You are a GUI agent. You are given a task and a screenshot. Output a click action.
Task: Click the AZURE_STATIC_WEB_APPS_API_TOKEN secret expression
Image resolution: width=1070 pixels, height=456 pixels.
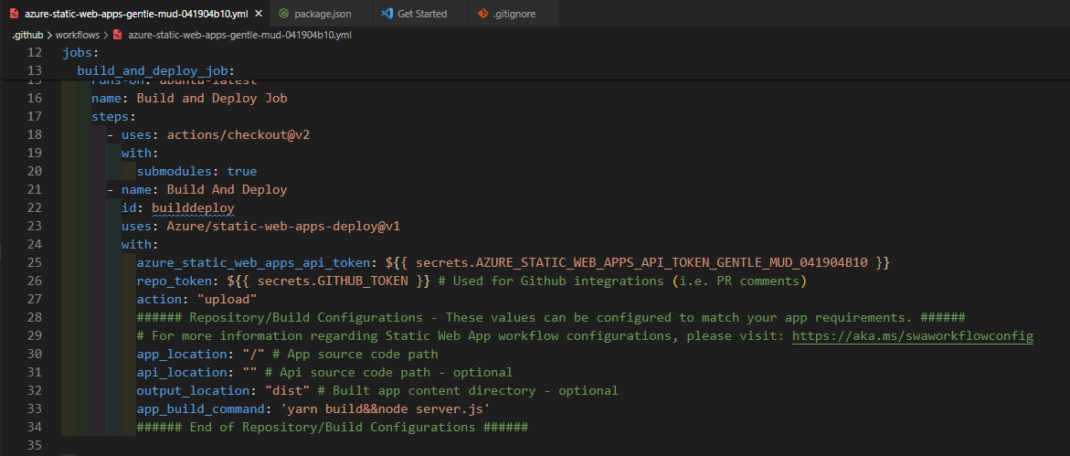point(638,263)
